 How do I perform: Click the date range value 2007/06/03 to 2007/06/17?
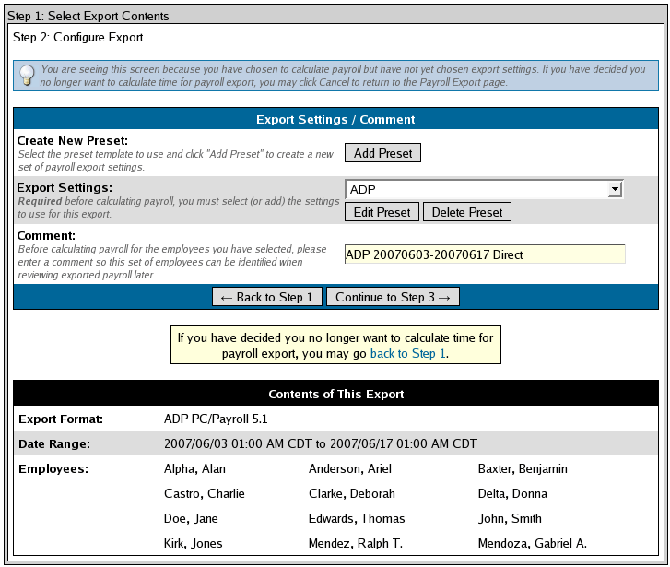(x=320, y=443)
